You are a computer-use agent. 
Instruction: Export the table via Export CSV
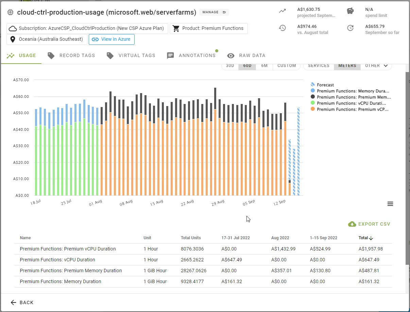pos(369,224)
